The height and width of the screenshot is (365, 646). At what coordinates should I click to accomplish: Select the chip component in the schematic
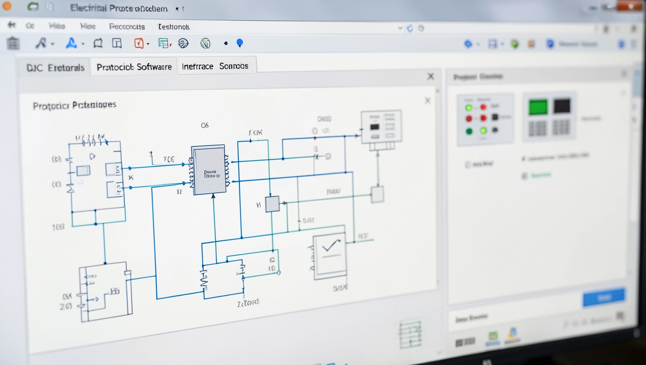click(209, 170)
